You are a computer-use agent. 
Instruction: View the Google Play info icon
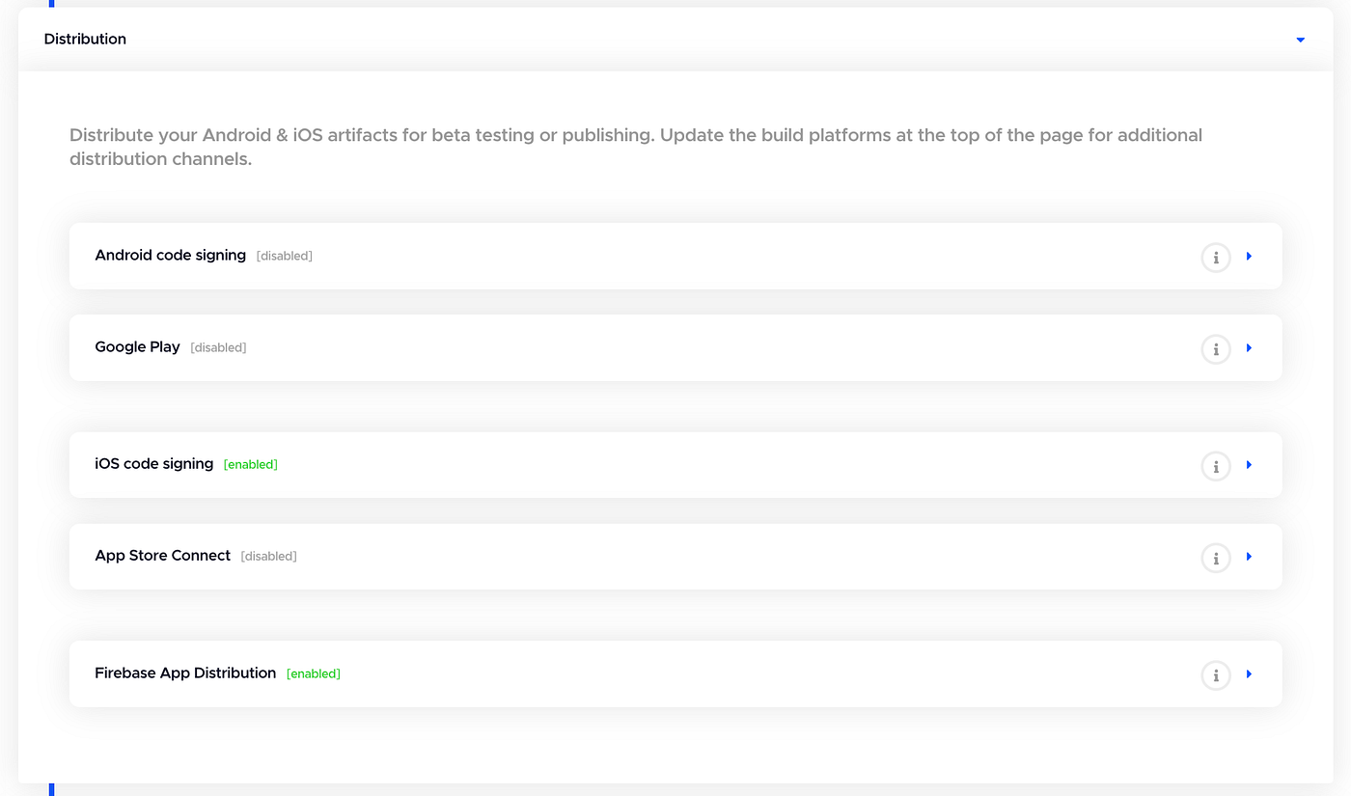pos(1215,348)
